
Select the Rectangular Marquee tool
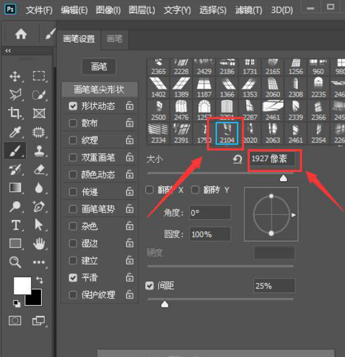pyautogui.click(x=39, y=76)
